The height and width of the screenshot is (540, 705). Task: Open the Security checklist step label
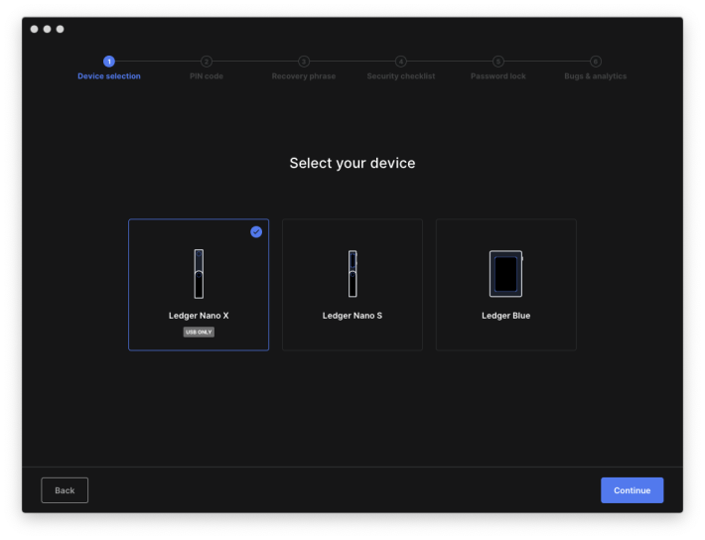pos(401,76)
